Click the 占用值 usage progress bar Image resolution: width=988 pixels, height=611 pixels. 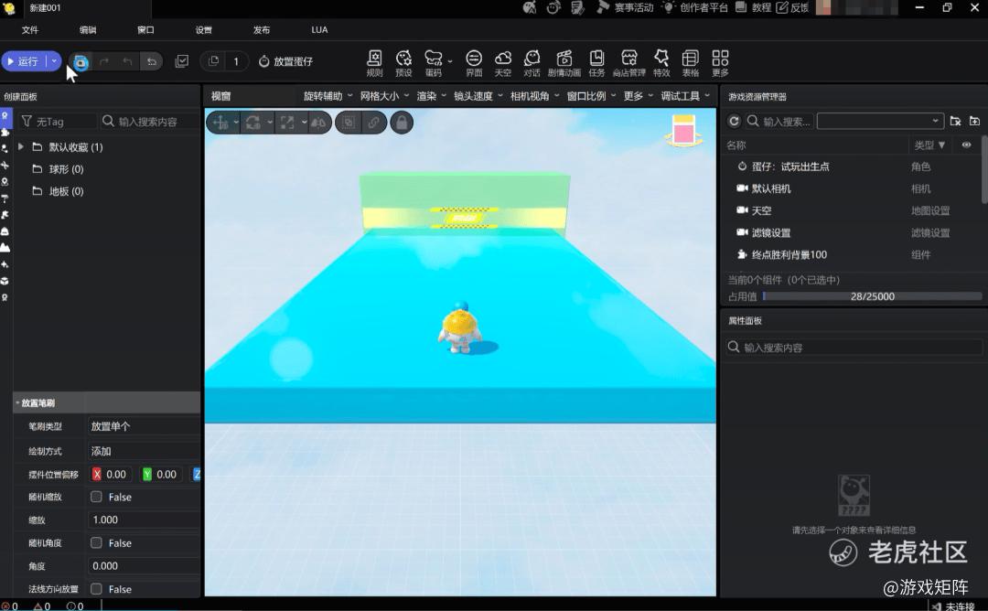tap(872, 296)
